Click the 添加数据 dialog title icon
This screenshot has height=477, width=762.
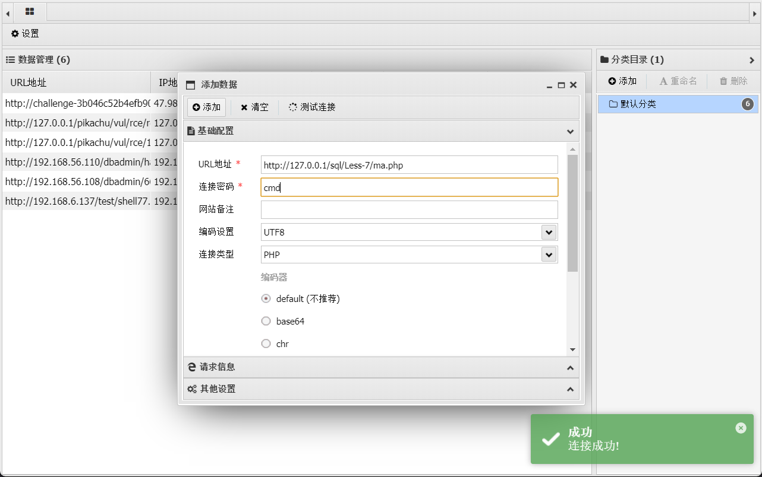(190, 85)
